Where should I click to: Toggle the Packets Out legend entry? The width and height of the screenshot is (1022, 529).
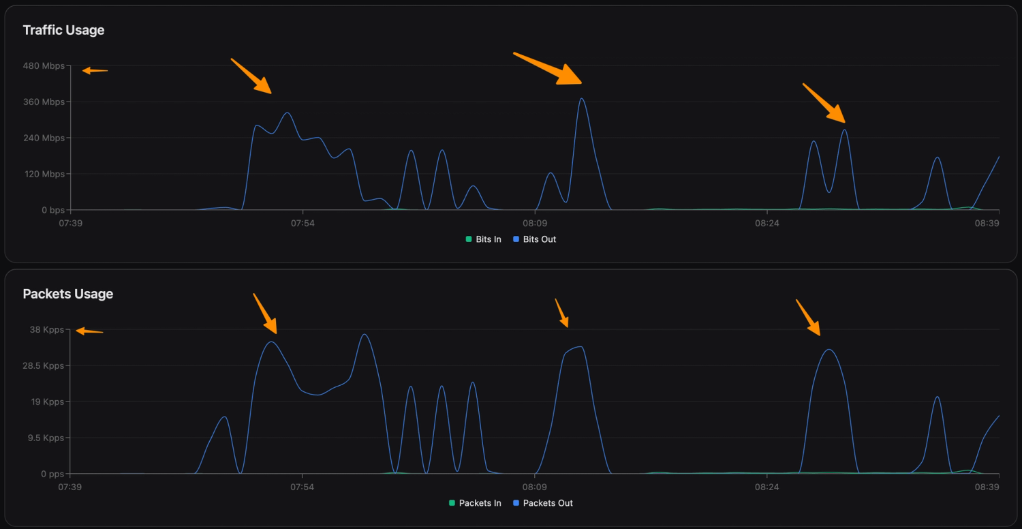[x=543, y=503]
